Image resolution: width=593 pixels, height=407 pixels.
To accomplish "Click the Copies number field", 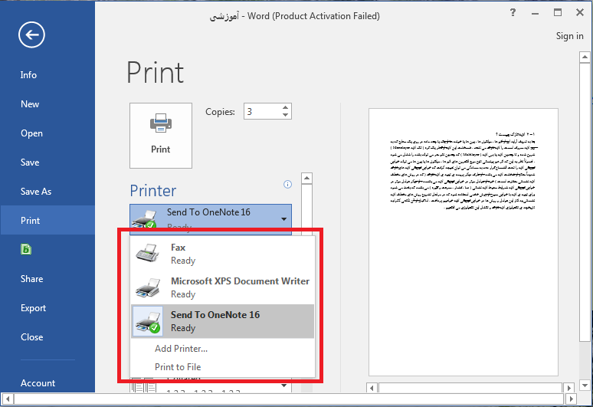I will 263,111.
